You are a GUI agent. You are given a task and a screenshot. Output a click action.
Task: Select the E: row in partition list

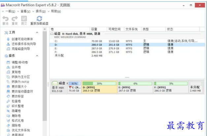[127, 48]
